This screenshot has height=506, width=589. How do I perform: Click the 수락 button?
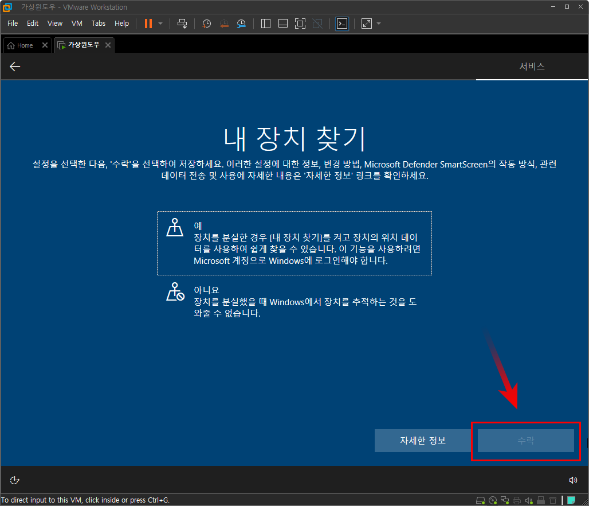pos(526,441)
